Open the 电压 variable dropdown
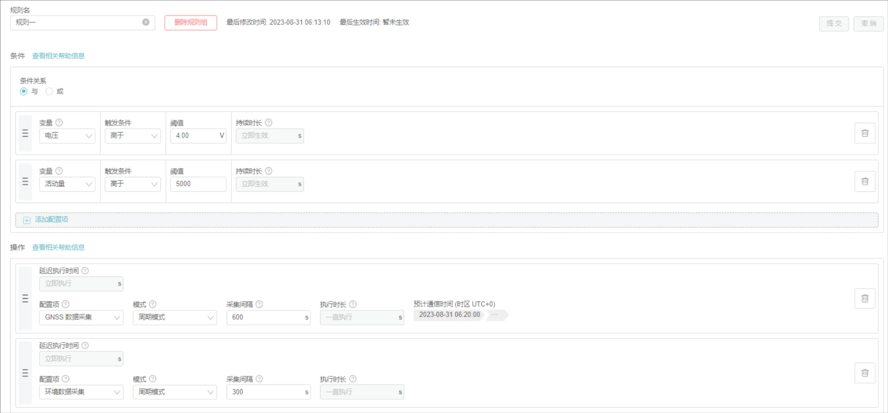 point(67,136)
